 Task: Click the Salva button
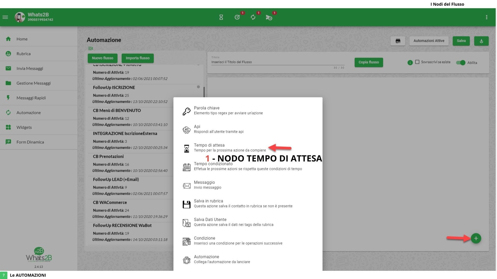click(461, 41)
